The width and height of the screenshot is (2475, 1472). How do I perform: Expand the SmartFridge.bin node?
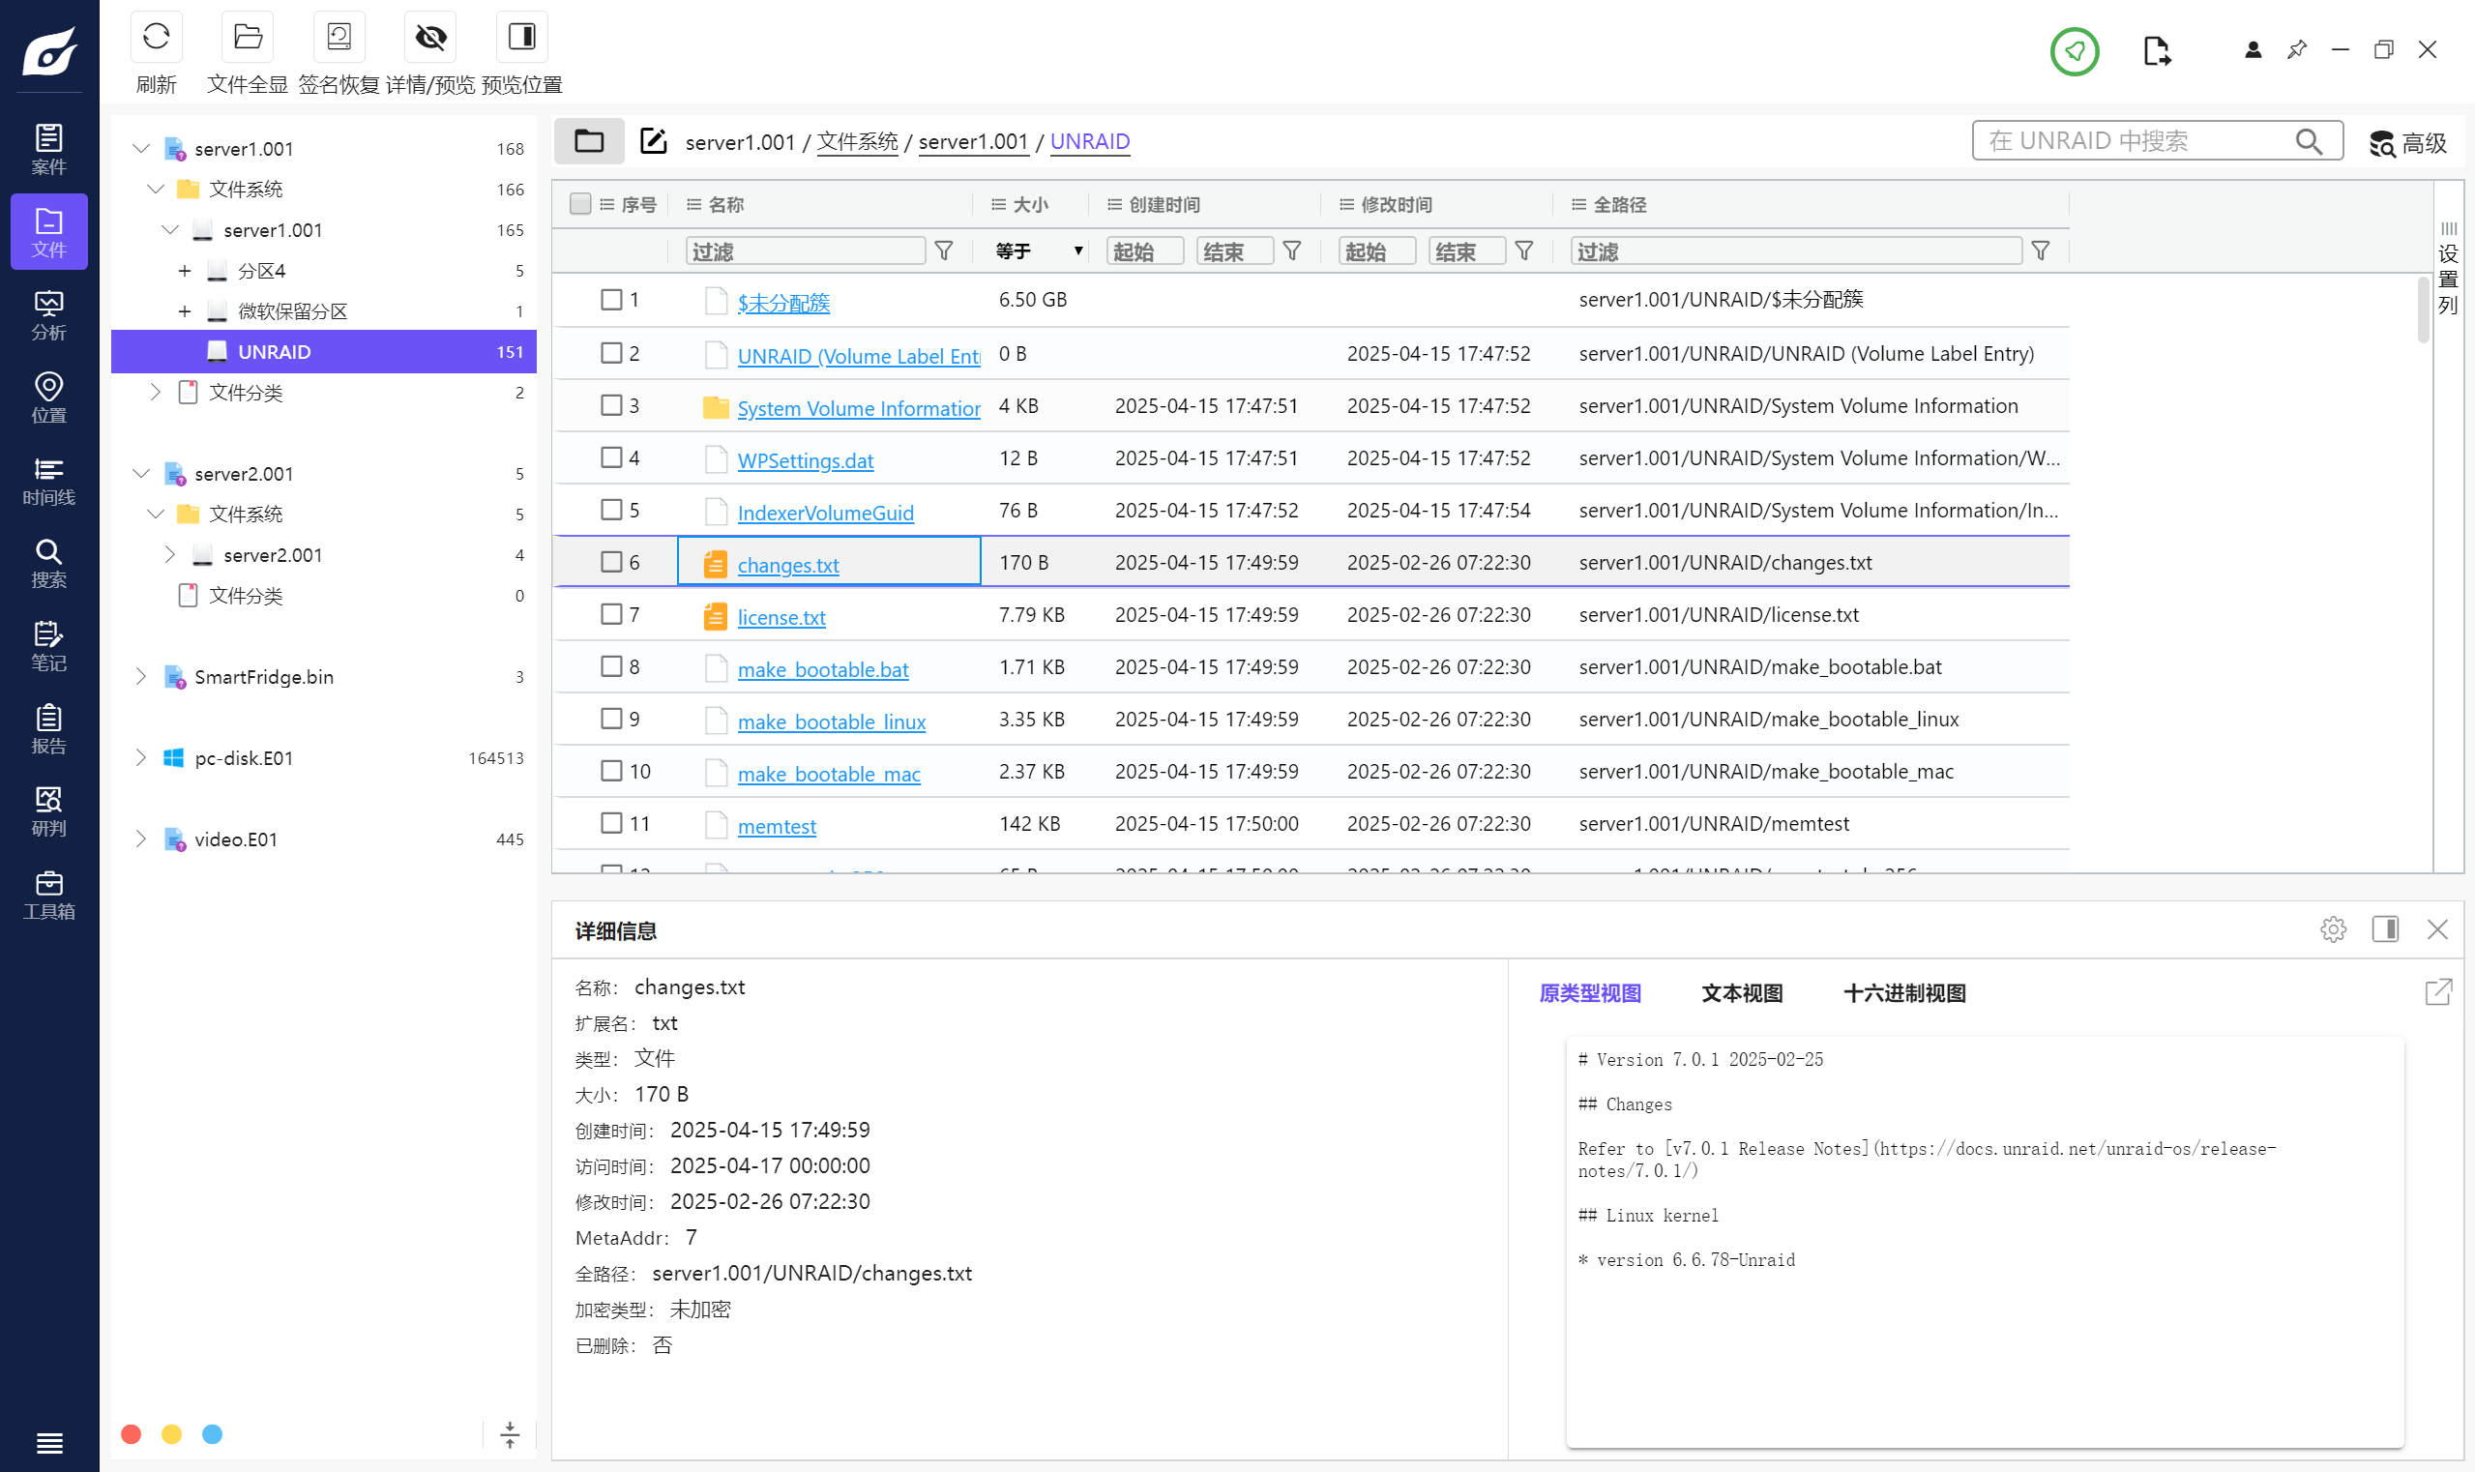click(x=141, y=676)
